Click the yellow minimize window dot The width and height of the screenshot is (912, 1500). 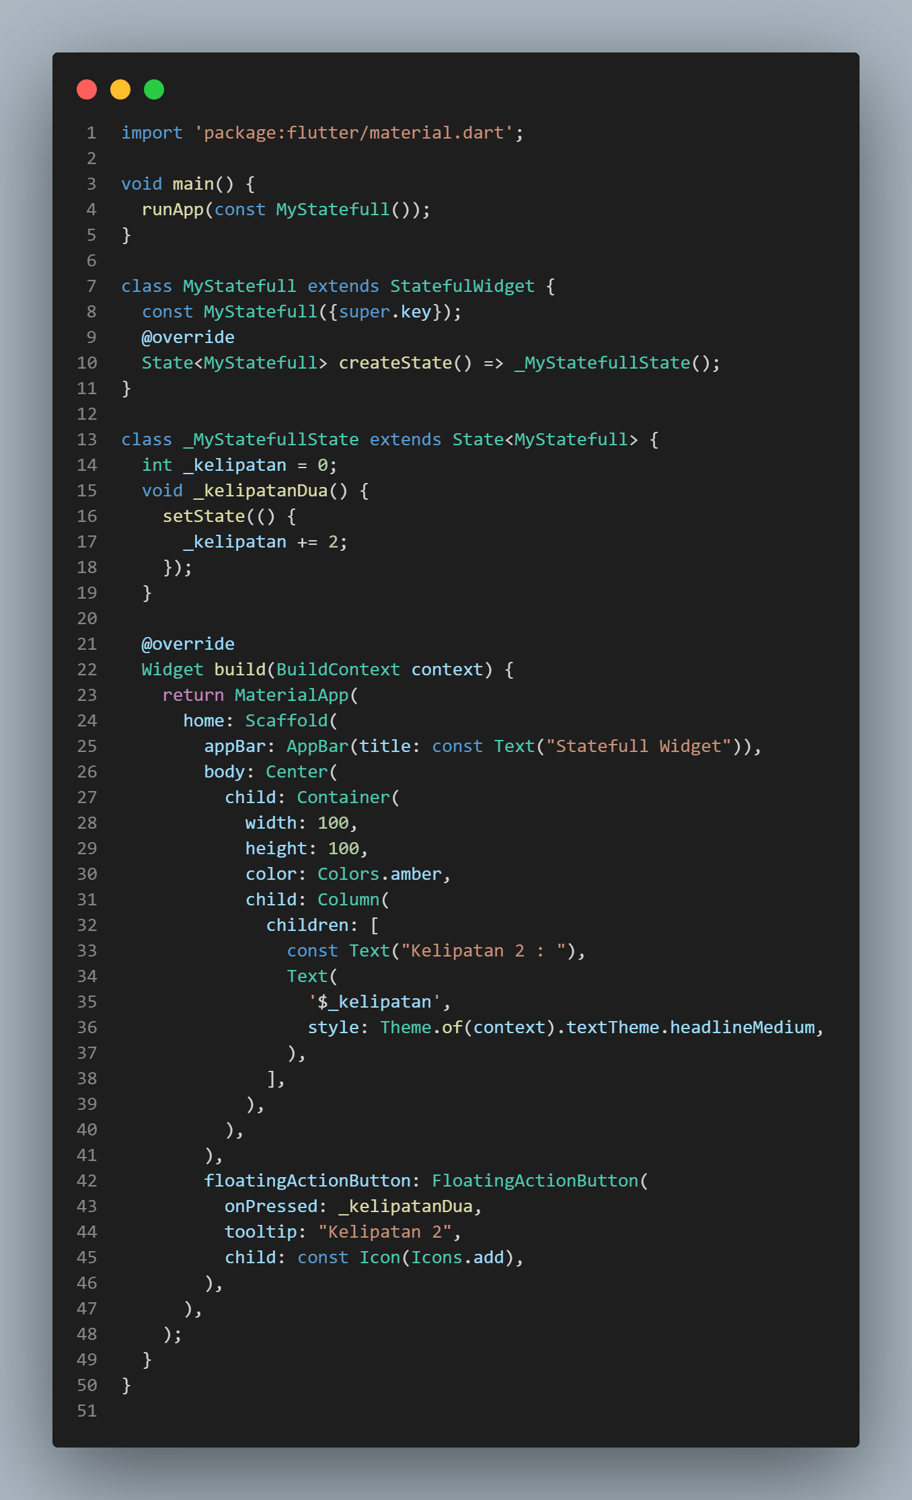click(120, 89)
